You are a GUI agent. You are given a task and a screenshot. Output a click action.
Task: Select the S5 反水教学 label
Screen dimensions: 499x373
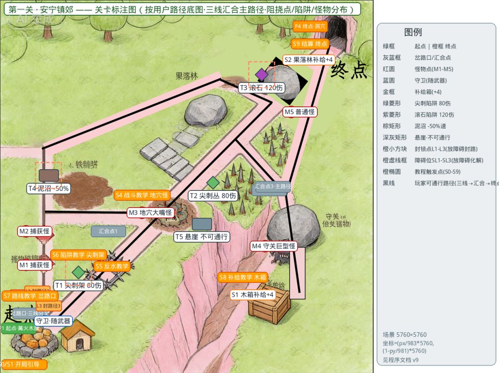(112, 266)
